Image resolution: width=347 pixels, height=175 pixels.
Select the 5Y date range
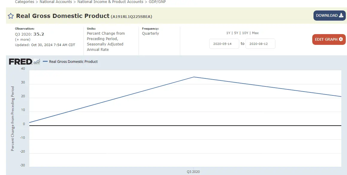(236, 33)
